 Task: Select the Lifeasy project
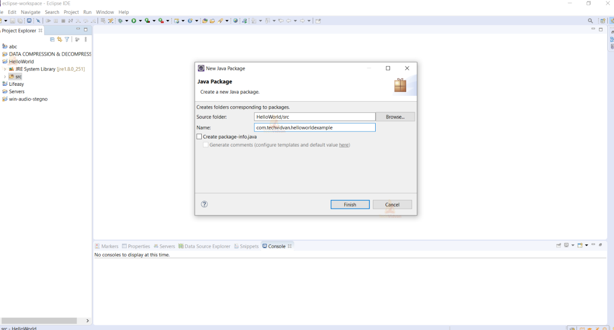[13, 84]
